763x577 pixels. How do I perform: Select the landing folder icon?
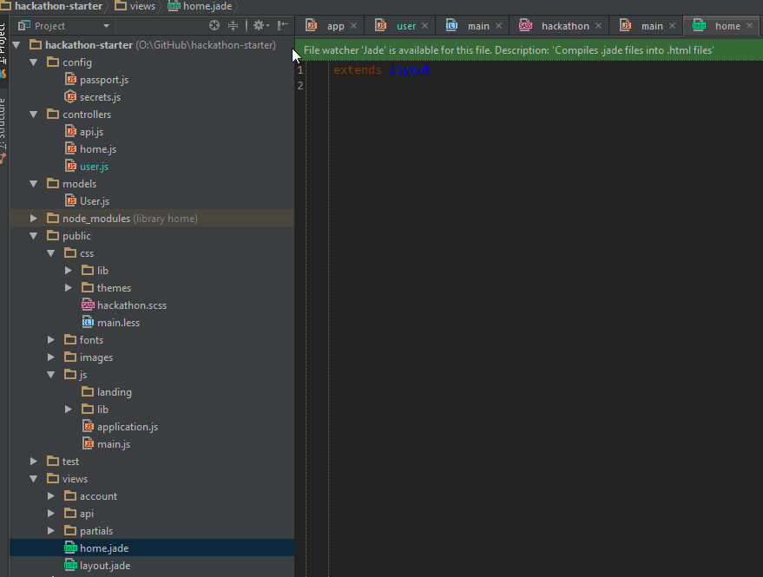pos(88,391)
